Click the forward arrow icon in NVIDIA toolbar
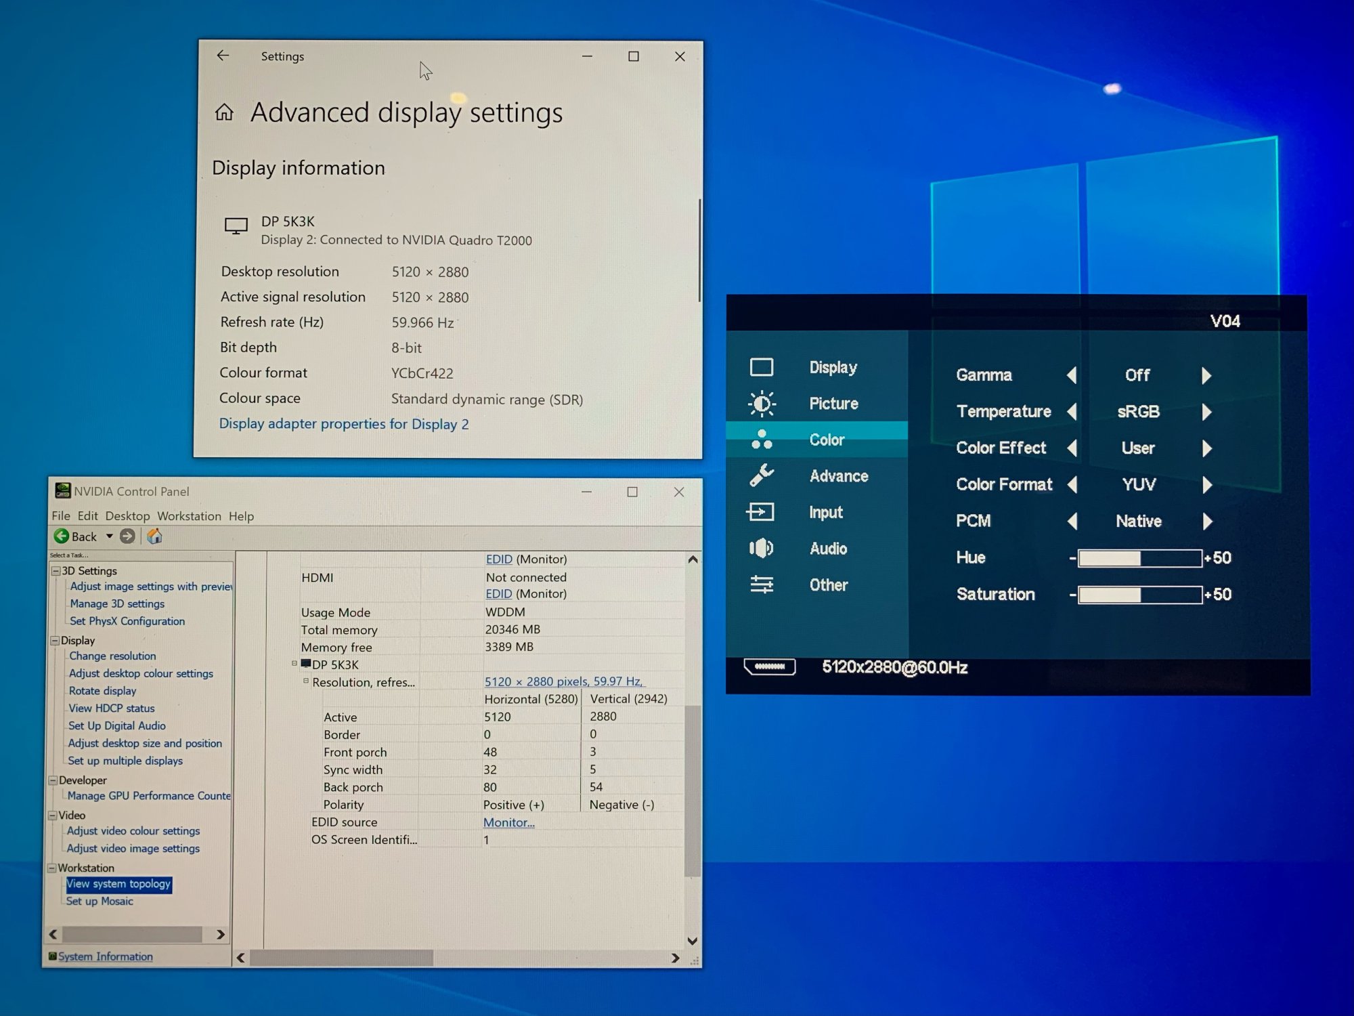 [x=127, y=536]
